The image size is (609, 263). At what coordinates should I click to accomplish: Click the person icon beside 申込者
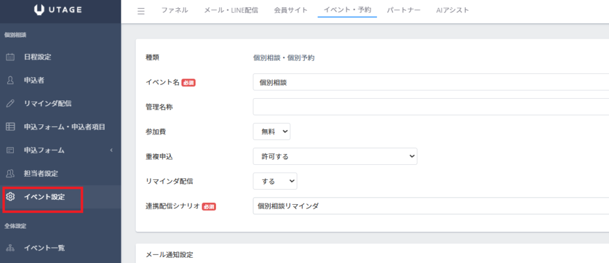(x=10, y=80)
